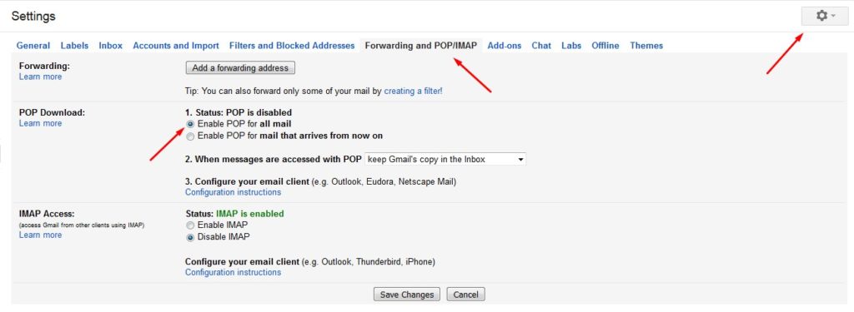Open the Labels tab
Viewport: 854px width, 312px height.
[x=74, y=46]
